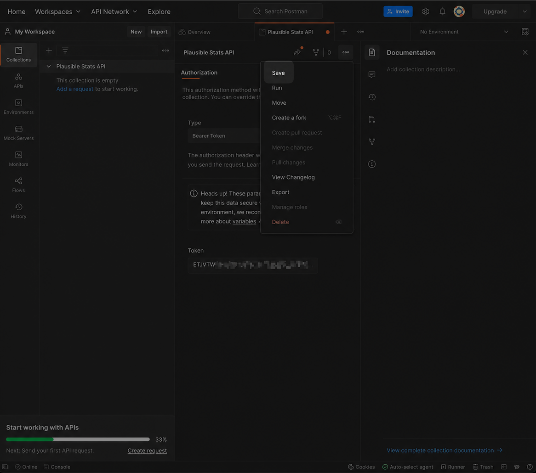Open the two-pane layout icon in status bar
The width and height of the screenshot is (536, 473).
point(504,467)
